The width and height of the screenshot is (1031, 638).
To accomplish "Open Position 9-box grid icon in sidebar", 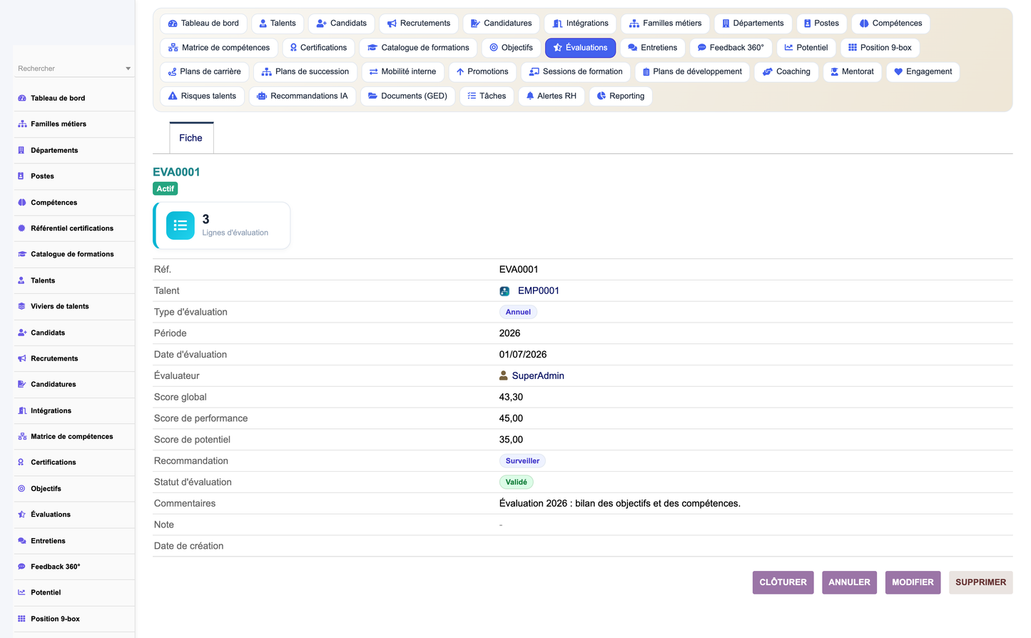I will 21,619.
